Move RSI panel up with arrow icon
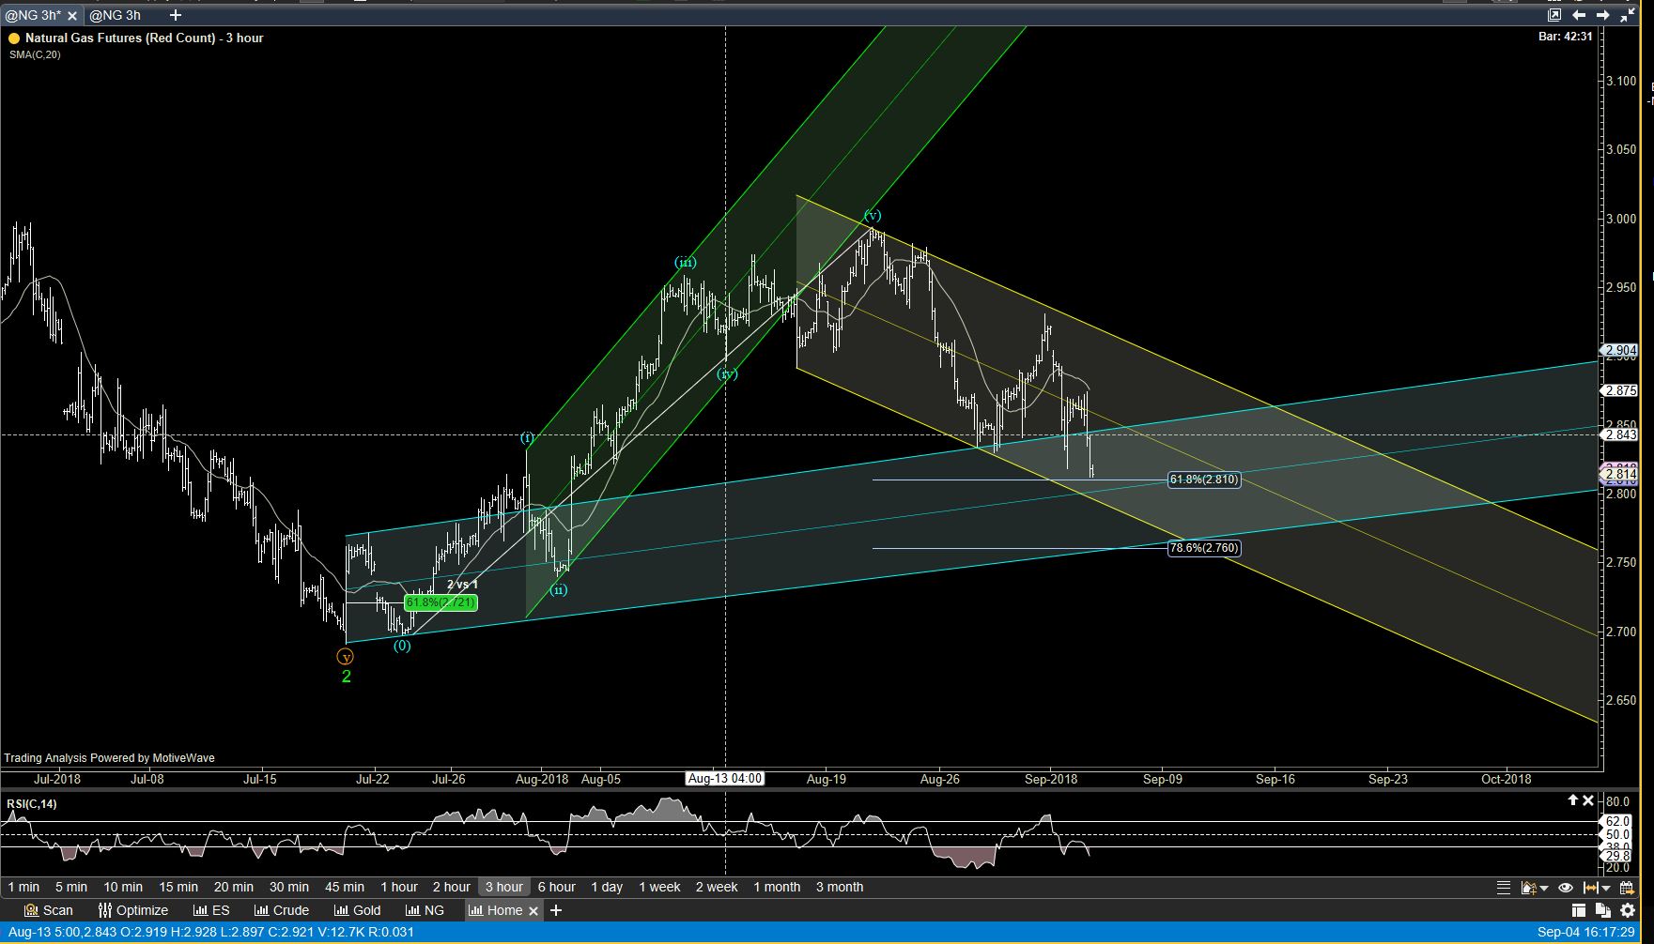The height and width of the screenshot is (944, 1654). pyautogui.click(x=1572, y=800)
